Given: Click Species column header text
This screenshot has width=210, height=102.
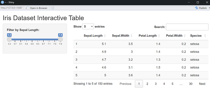Looking at the screenshot, I should (x=196, y=36).
